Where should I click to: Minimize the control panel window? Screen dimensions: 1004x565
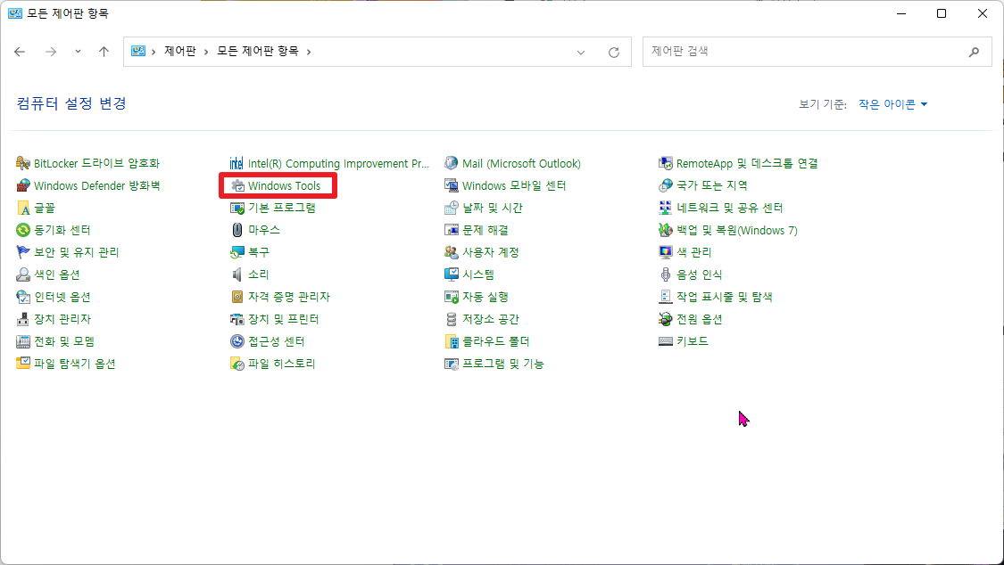[x=900, y=13]
